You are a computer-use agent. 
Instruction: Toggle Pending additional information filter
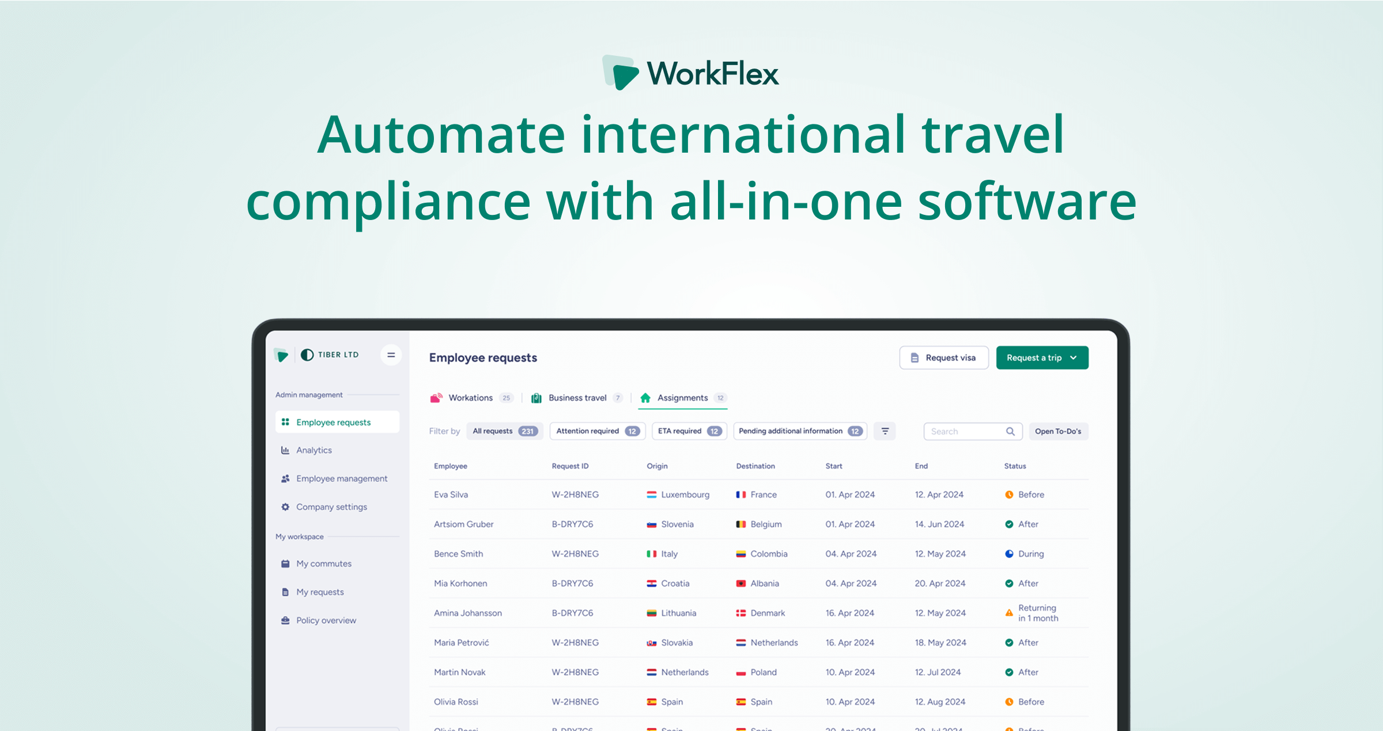[x=799, y=431]
